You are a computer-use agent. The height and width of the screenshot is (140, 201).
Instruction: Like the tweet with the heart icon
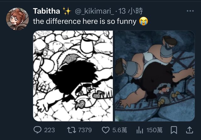point(106,130)
